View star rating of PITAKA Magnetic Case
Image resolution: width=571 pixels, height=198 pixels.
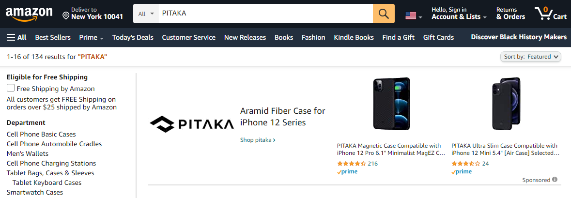click(x=351, y=164)
